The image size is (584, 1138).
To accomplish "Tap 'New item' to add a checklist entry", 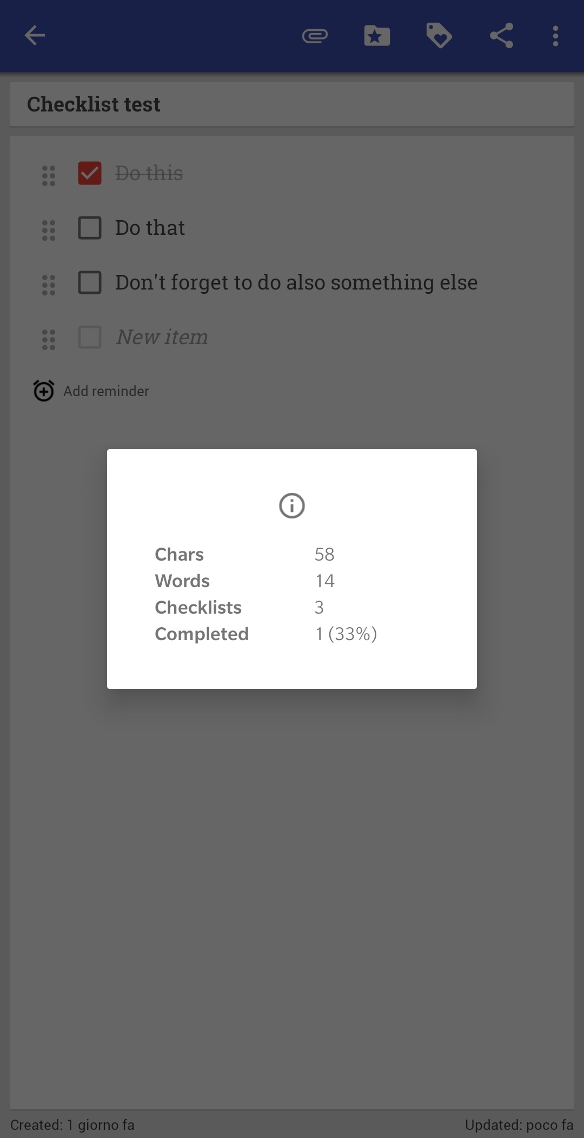I will (161, 337).
